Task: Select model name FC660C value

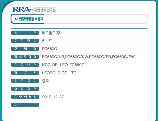Action: coord(50,49)
